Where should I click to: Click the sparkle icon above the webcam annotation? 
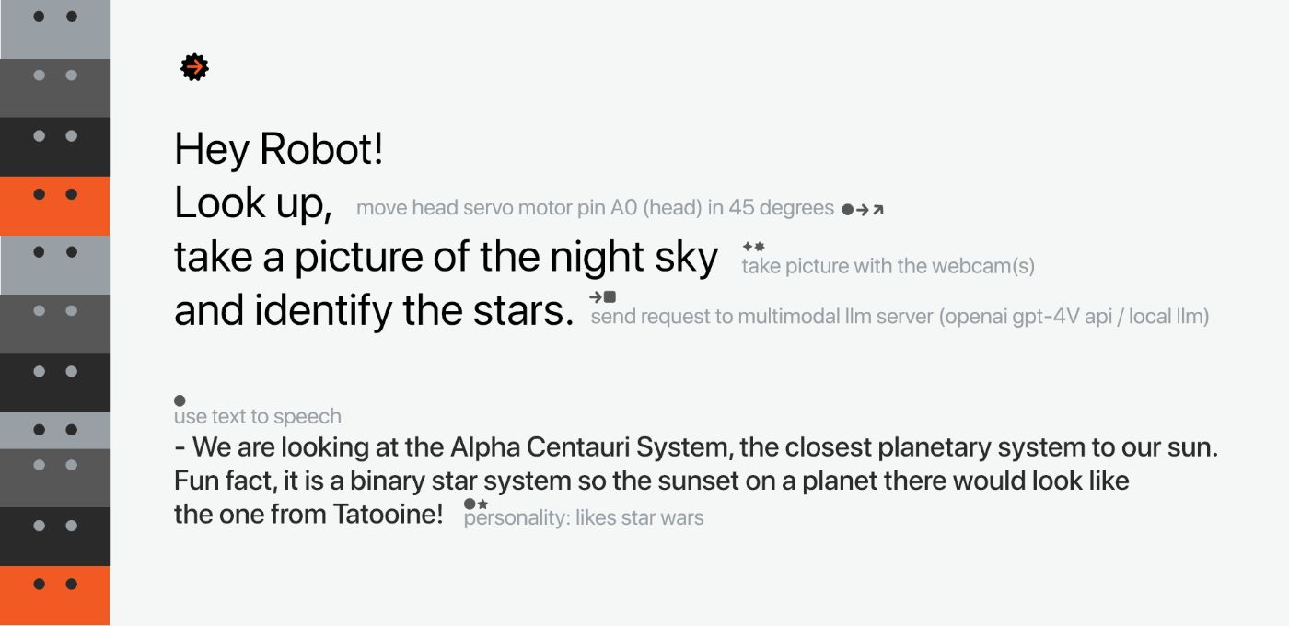click(753, 247)
